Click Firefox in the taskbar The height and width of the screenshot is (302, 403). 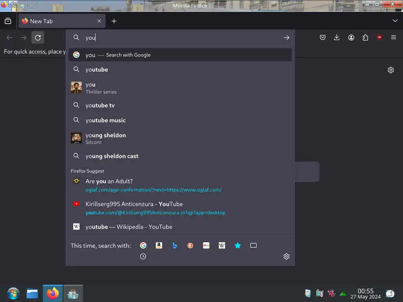53,293
